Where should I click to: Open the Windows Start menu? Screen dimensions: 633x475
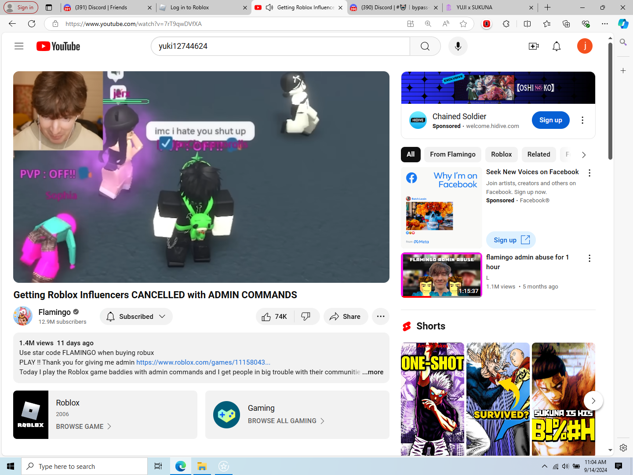pyautogui.click(x=11, y=466)
